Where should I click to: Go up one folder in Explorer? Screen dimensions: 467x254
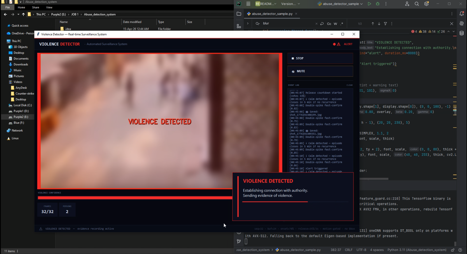[x=23, y=14]
